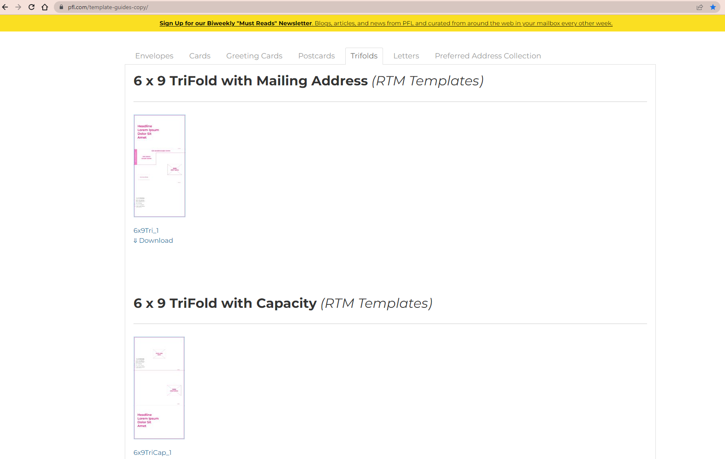Switch to the Postcards tab
Screen dimensions: 725x459
pos(316,56)
